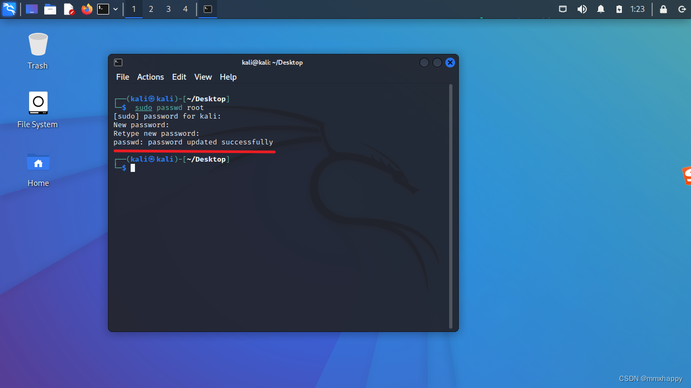
Task: Select the Trash desktop icon
Action: pos(38,51)
